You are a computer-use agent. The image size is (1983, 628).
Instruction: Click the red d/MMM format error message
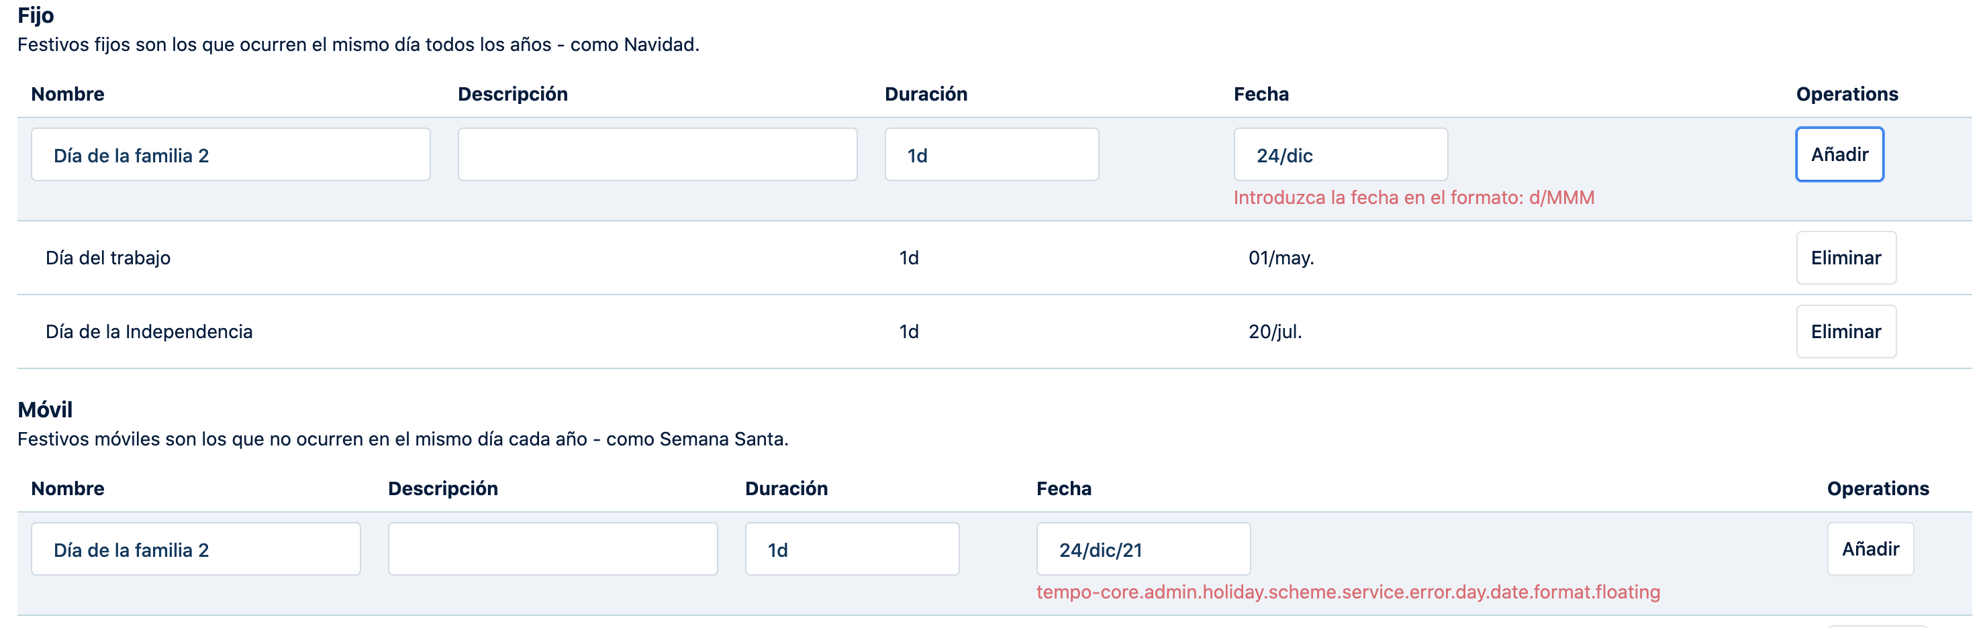click(1413, 198)
